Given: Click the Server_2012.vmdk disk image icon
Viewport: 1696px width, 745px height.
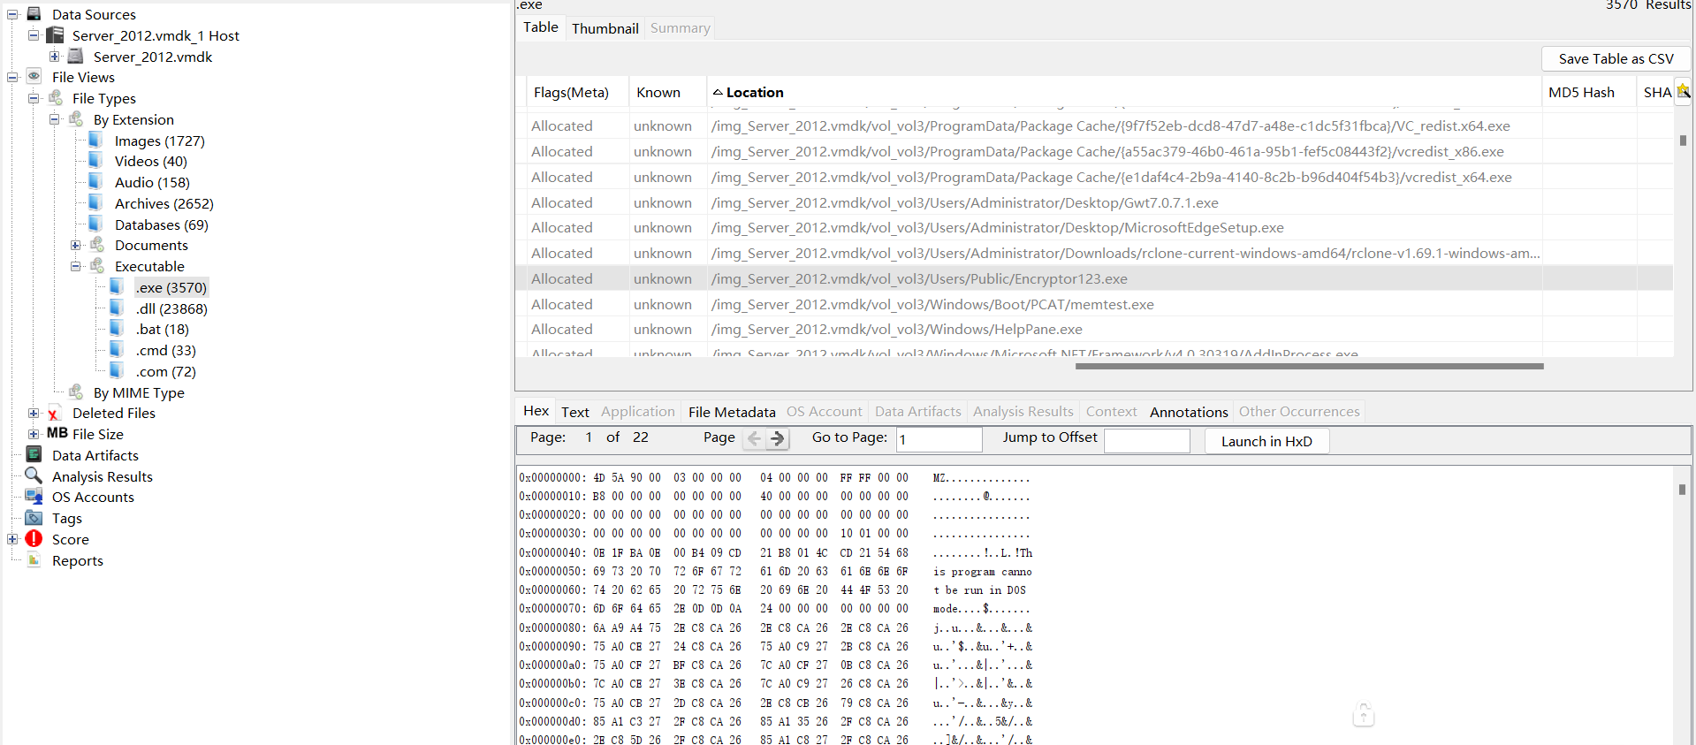Looking at the screenshot, I should pos(76,57).
